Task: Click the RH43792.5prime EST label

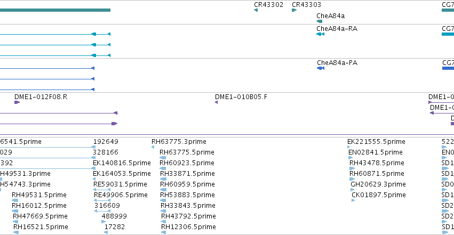Action: (x=188, y=216)
